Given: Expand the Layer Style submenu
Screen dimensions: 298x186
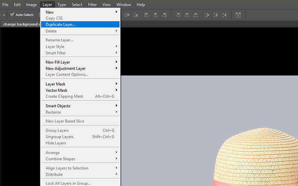Looking at the screenshot, I should tap(80, 46).
